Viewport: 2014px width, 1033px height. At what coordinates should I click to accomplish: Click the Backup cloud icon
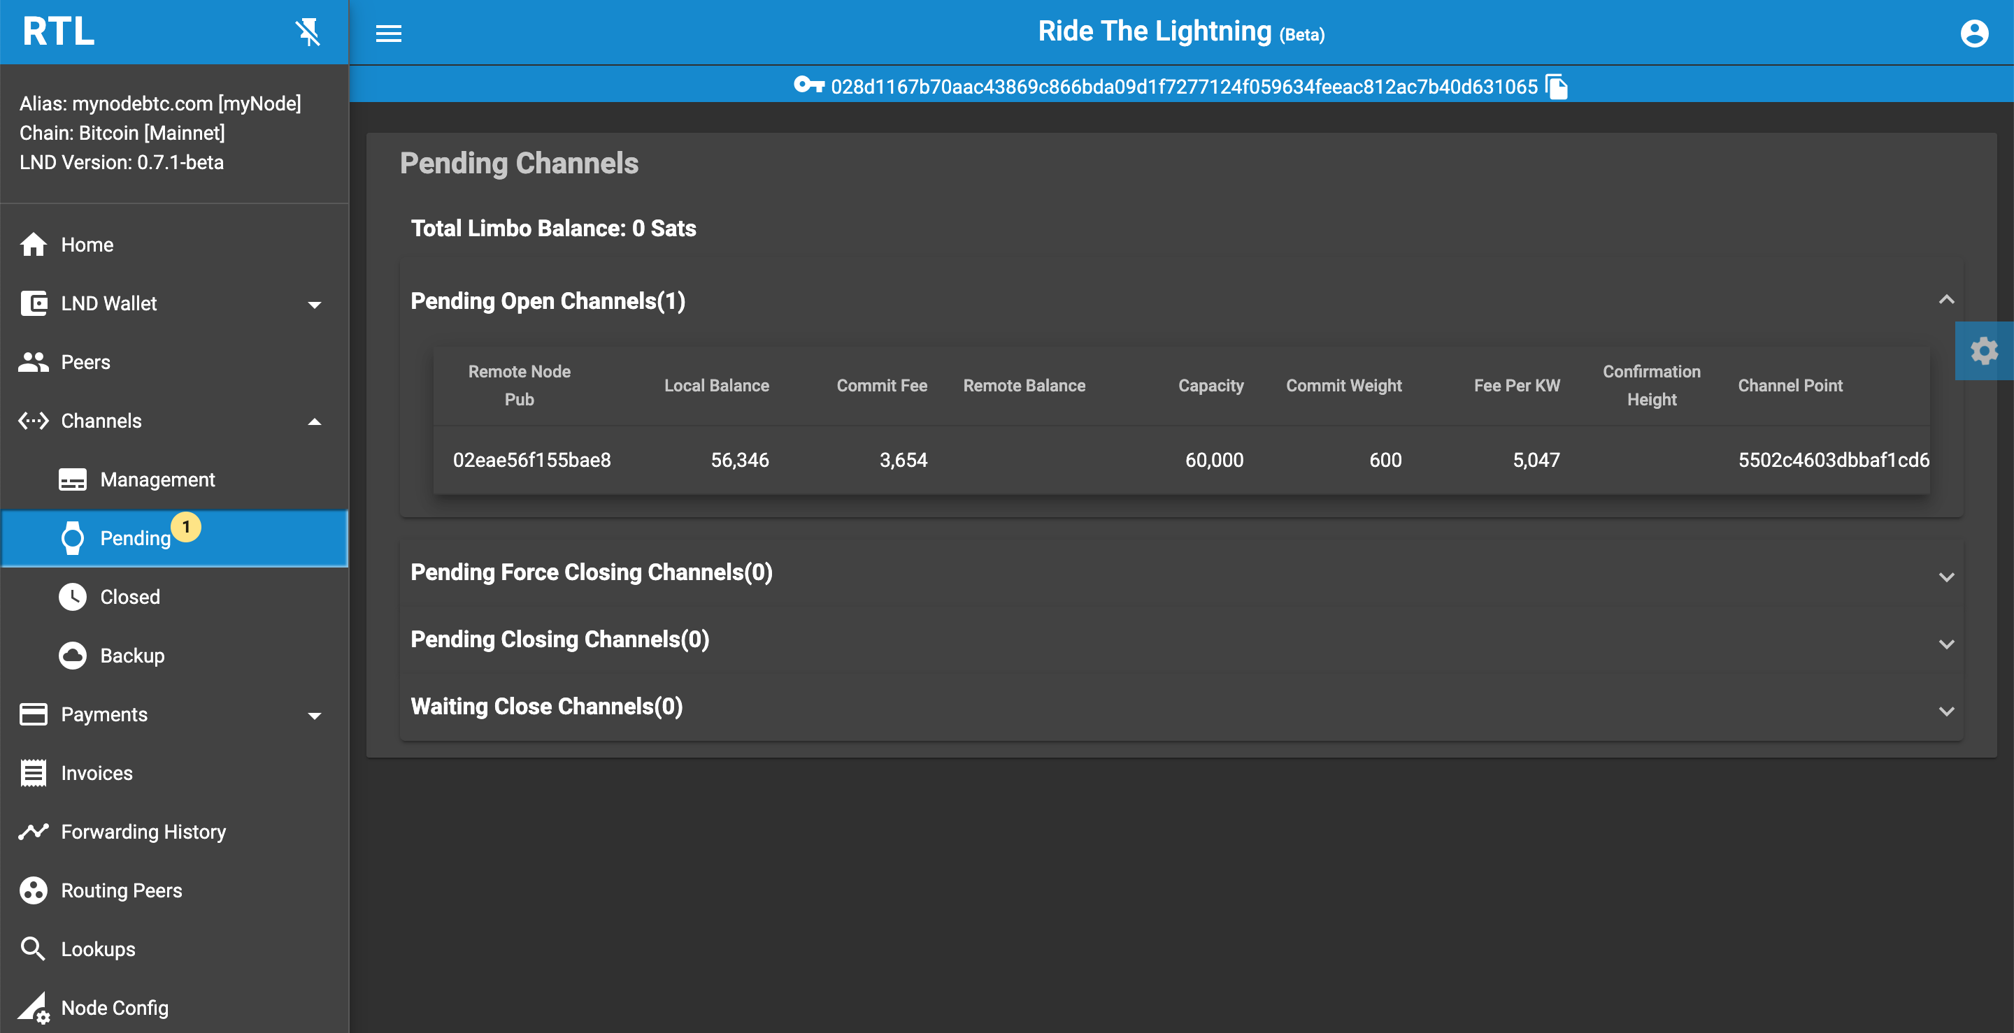[73, 656]
